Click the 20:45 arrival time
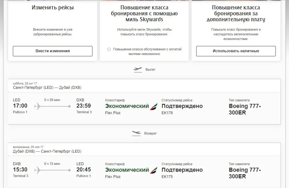The image size is (289, 188). [84, 170]
